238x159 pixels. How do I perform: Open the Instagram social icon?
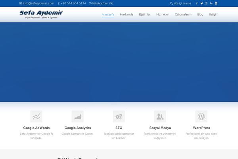click(x=216, y=3)
